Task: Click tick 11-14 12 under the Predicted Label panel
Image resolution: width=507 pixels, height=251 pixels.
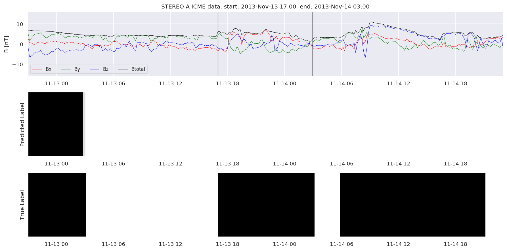Action: 399,164
